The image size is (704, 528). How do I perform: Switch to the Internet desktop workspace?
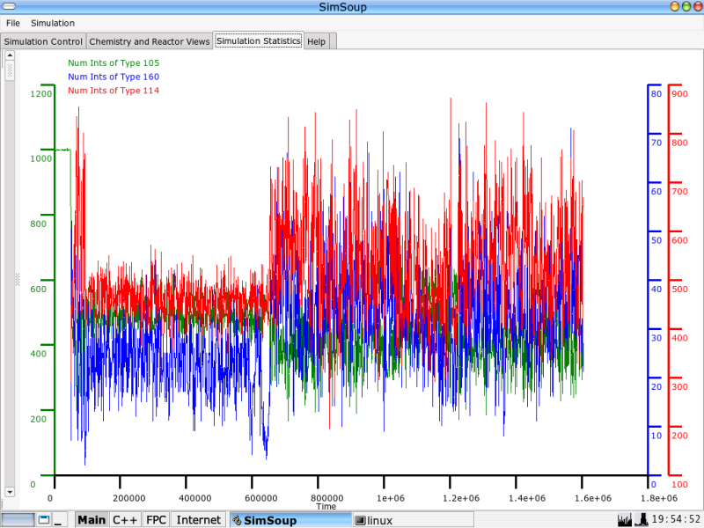tap(199, 520)
